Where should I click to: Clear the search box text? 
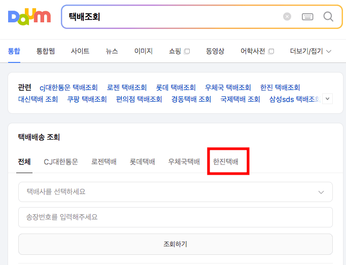(x=287, y=17)
